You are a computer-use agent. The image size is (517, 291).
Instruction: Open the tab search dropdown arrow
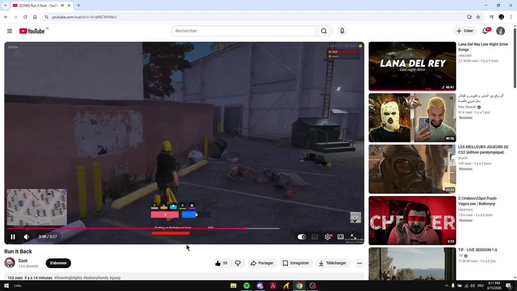[x=5, y=6]
